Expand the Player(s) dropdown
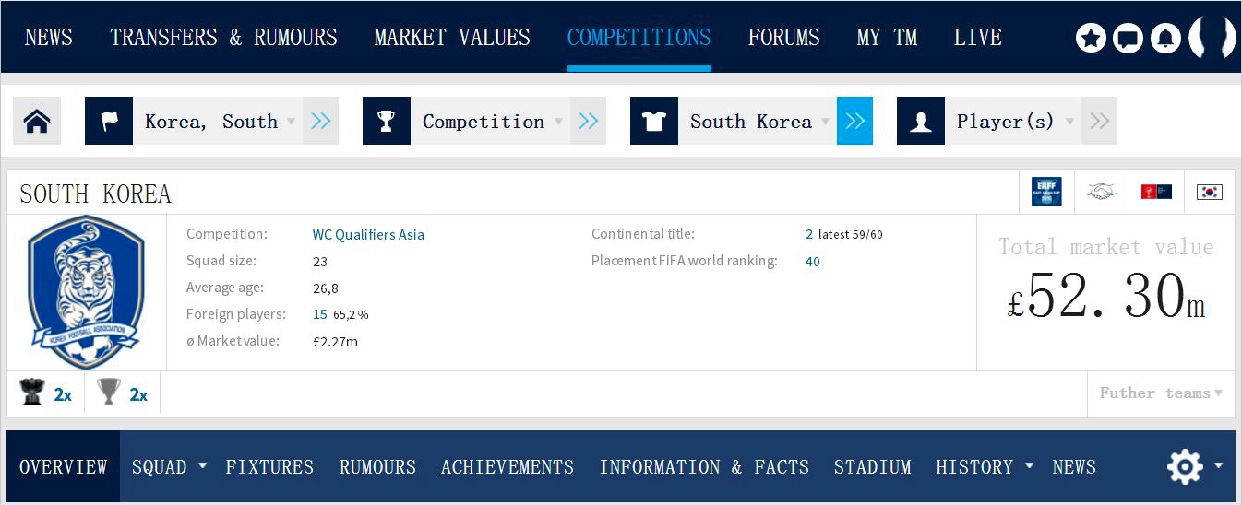 [1069, 121]
